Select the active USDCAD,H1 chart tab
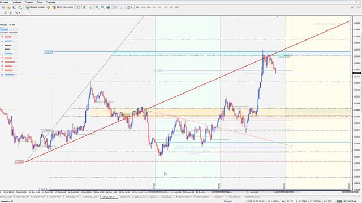 click(109, 197)
